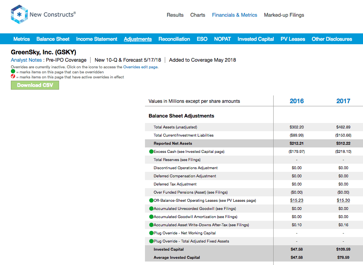
Task: Click green override dot for Excess Cash
Action: pos(152,152)
